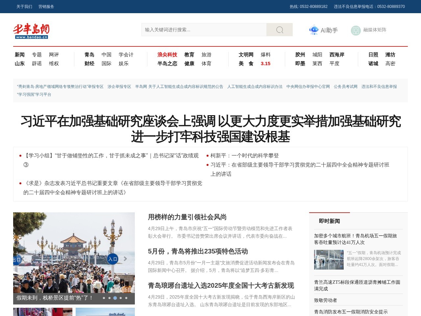
Task: Open 学会计 navigation link
Action: click(x=126, y=55)
